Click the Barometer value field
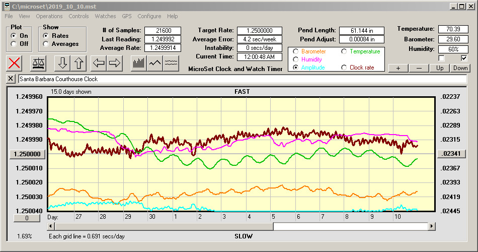478x252 pixels. click(453, 39)
